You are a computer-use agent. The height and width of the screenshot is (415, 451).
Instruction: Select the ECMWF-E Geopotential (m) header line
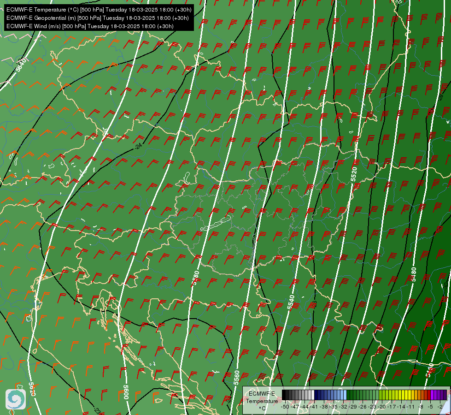click(x=98, y=18)
